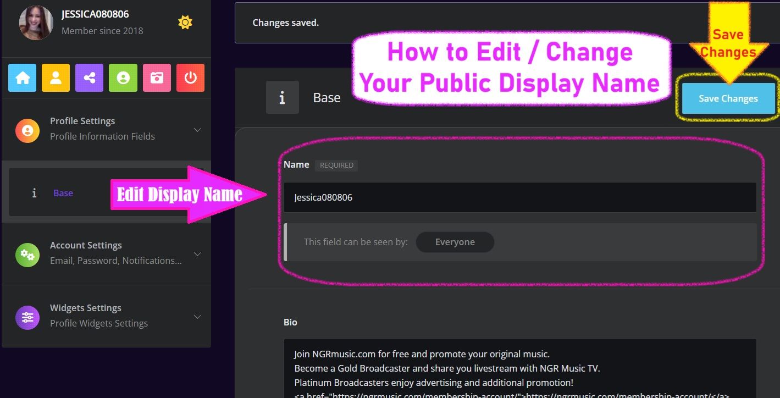
Task: Toggle the Everyone visibility setting
Action: pos(455,242)
